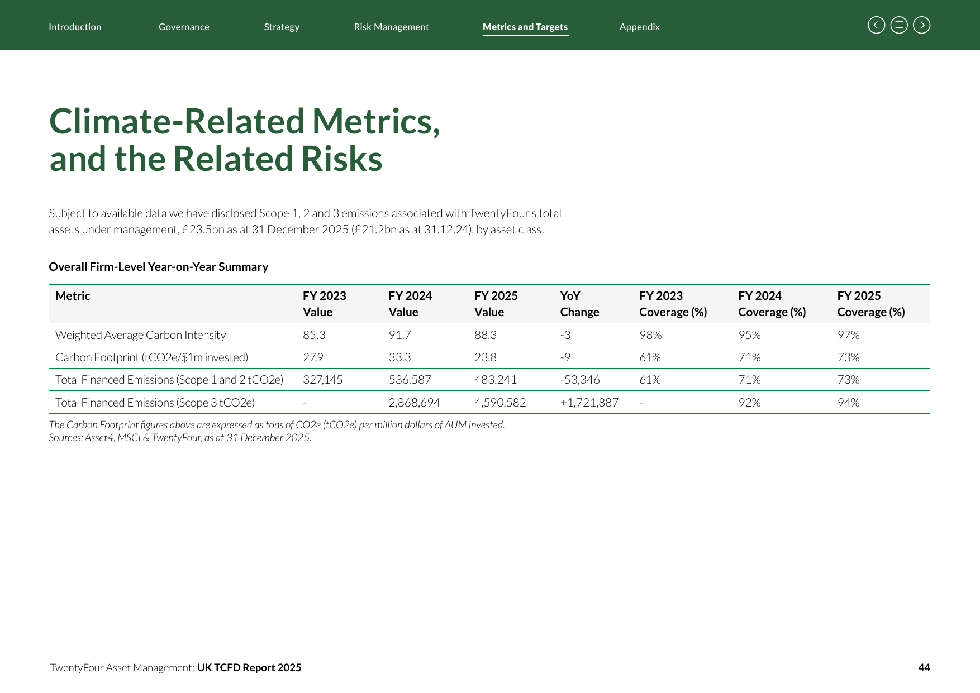This screenshot has width=980, height=693.
Task: Click the 'FY 2023 Coverage (%)' header
Action: (673, 304)
